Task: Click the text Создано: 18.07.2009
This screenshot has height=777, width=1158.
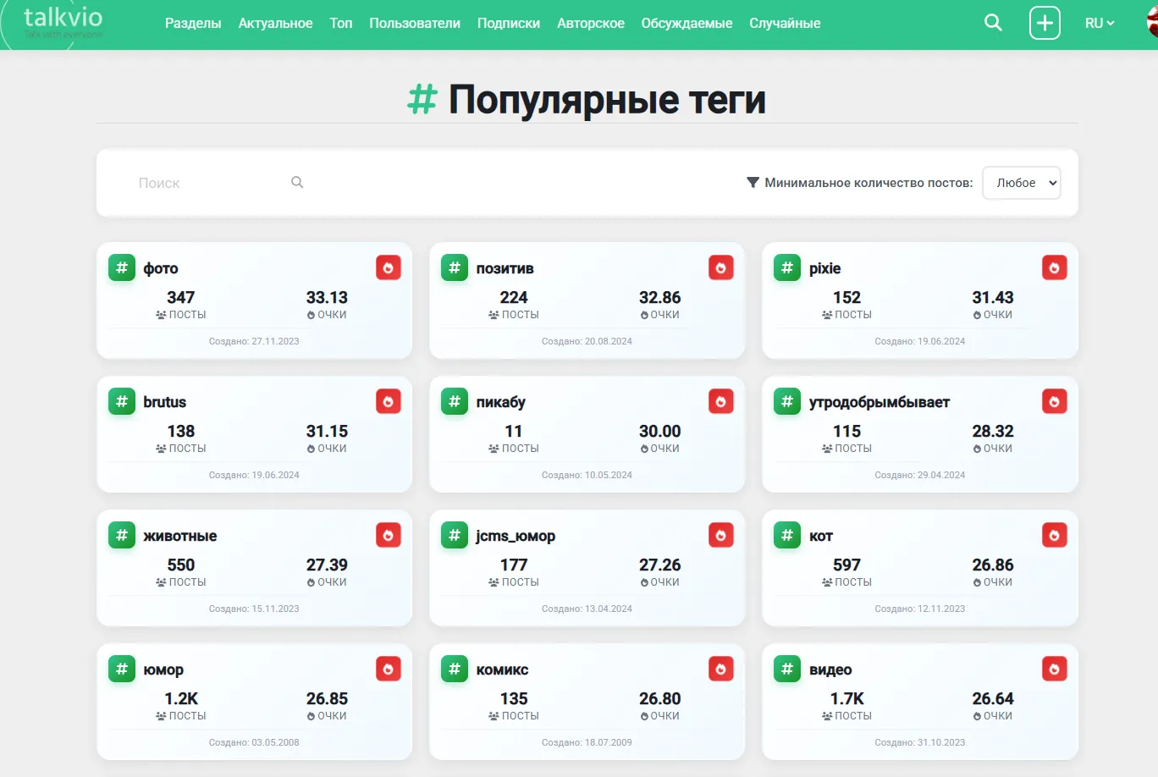Action: [587, 742]
